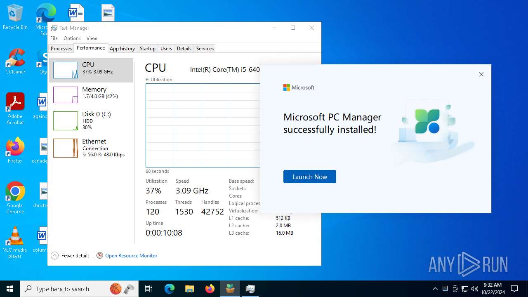
Task: Click the Resource Monitor gauge icon
Action: tap(100, 256)
